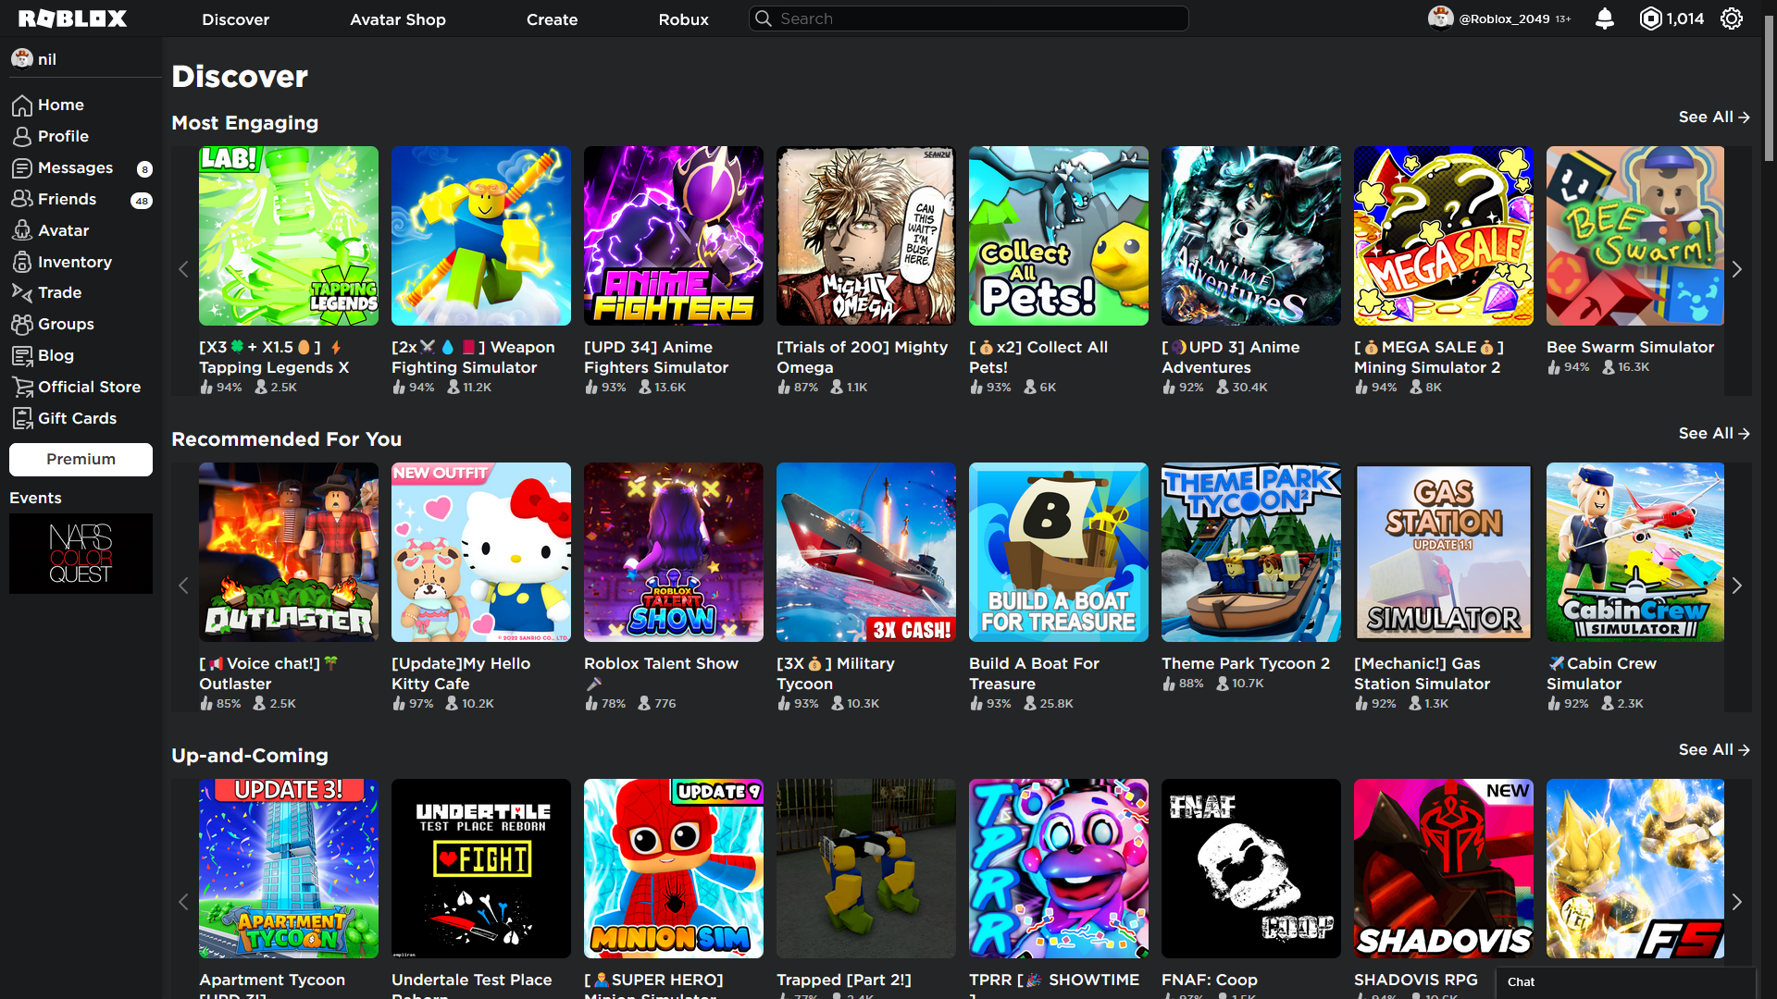Click the Profile sidebar icon
Image resolution: width=1777 pixels, height=999 pixels.
click(x=22, y=137)
